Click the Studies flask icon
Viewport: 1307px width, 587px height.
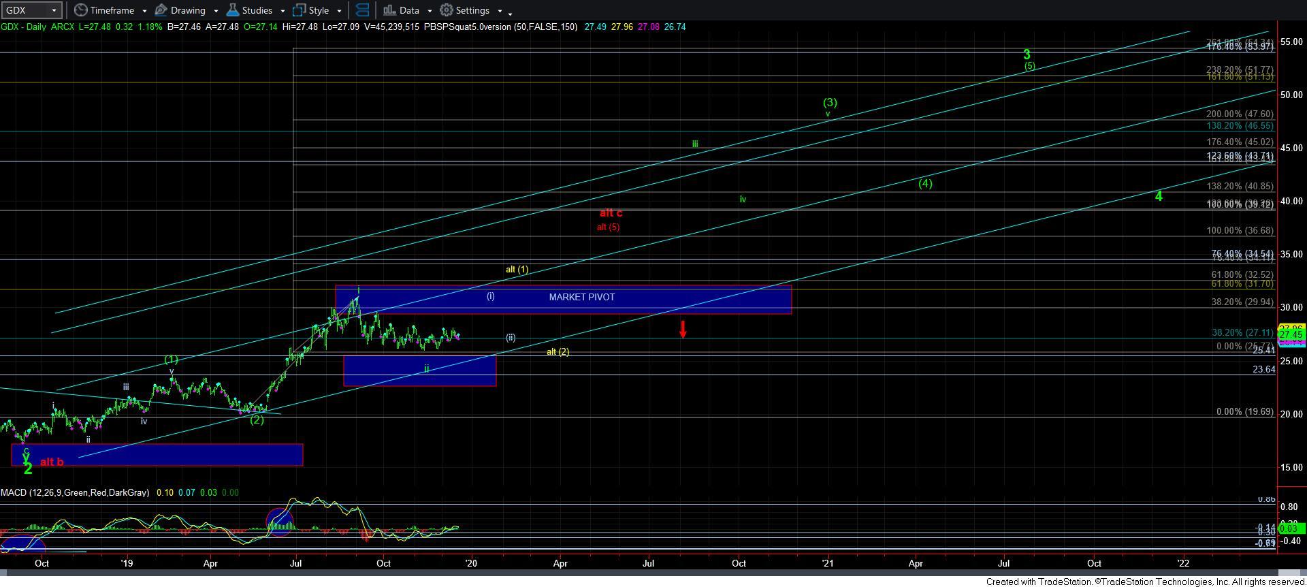pos(233,10)
